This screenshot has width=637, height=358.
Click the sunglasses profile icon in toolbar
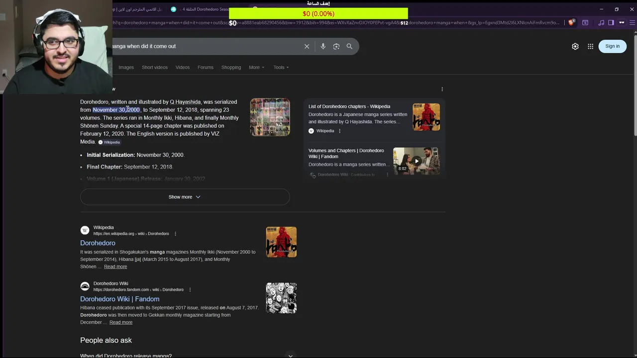[622, 22]
